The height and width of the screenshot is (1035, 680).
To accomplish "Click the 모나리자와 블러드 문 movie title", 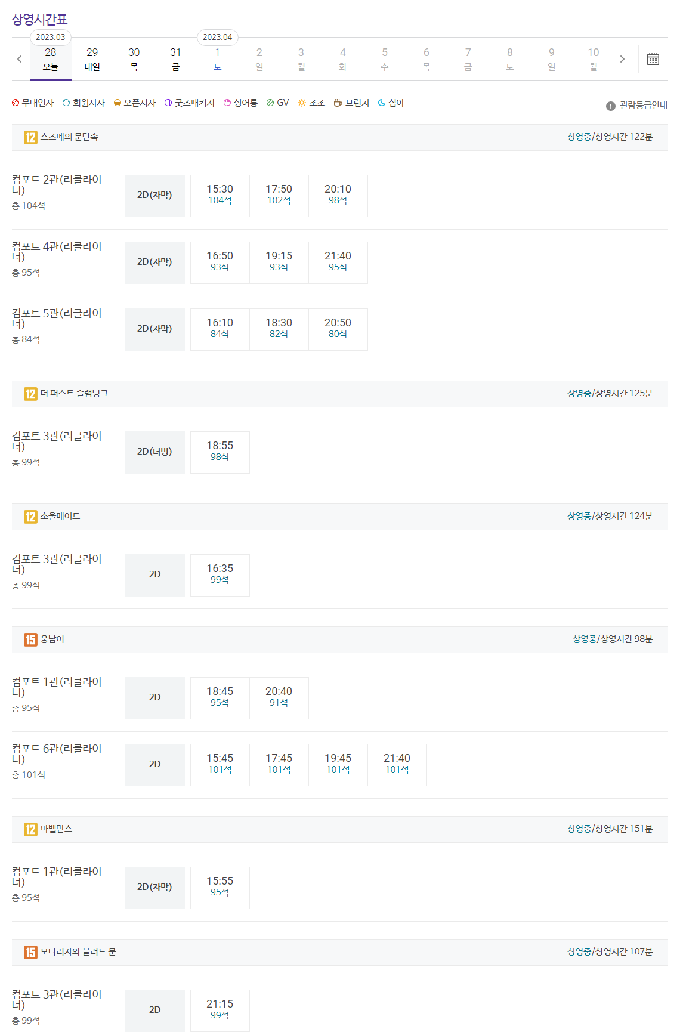I will [78, 952].
